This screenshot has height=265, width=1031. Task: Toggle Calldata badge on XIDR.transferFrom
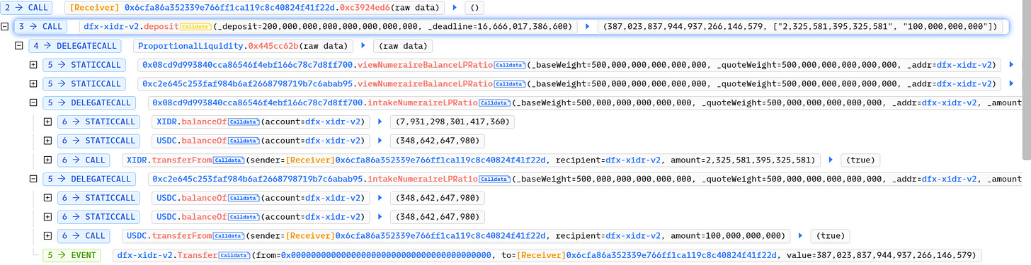(x=228, y=160)
